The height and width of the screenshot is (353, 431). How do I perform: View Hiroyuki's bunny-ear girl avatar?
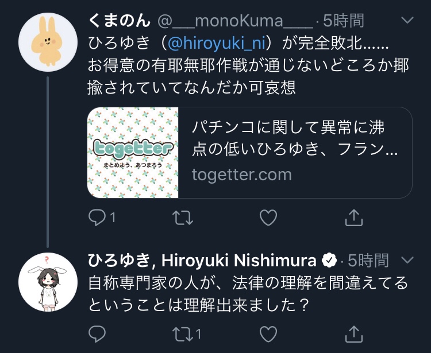click(48, 282)
